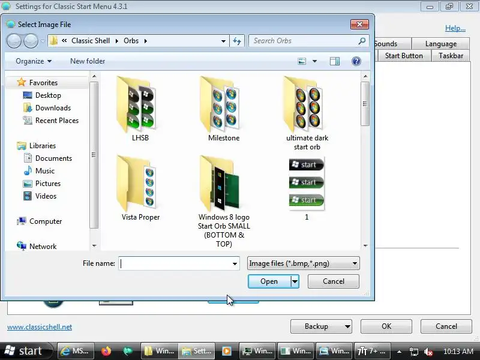480x360 pixels.
Task: Click Cancel in the Settings window
Action: pyautogui.click(x=446, y=326)
